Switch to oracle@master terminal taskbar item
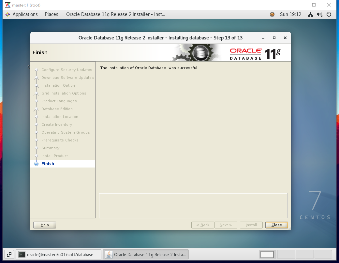339x263 pixels. 58,255
